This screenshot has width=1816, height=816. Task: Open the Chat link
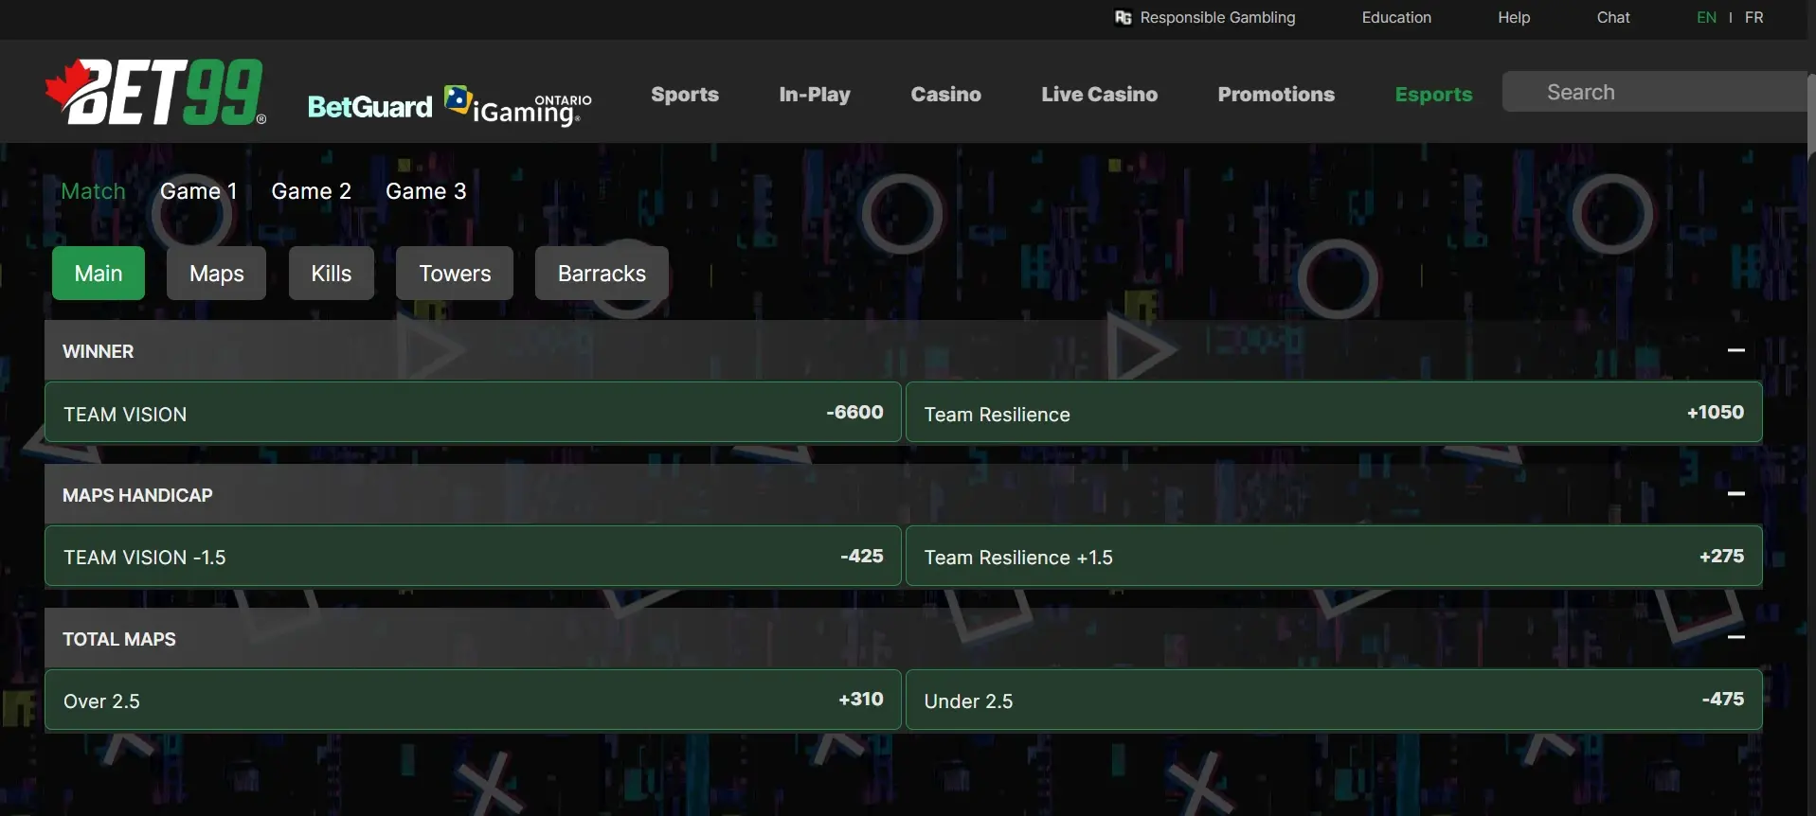pos(1613,17)
